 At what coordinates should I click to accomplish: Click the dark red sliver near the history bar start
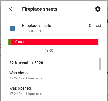pos(9,42)
